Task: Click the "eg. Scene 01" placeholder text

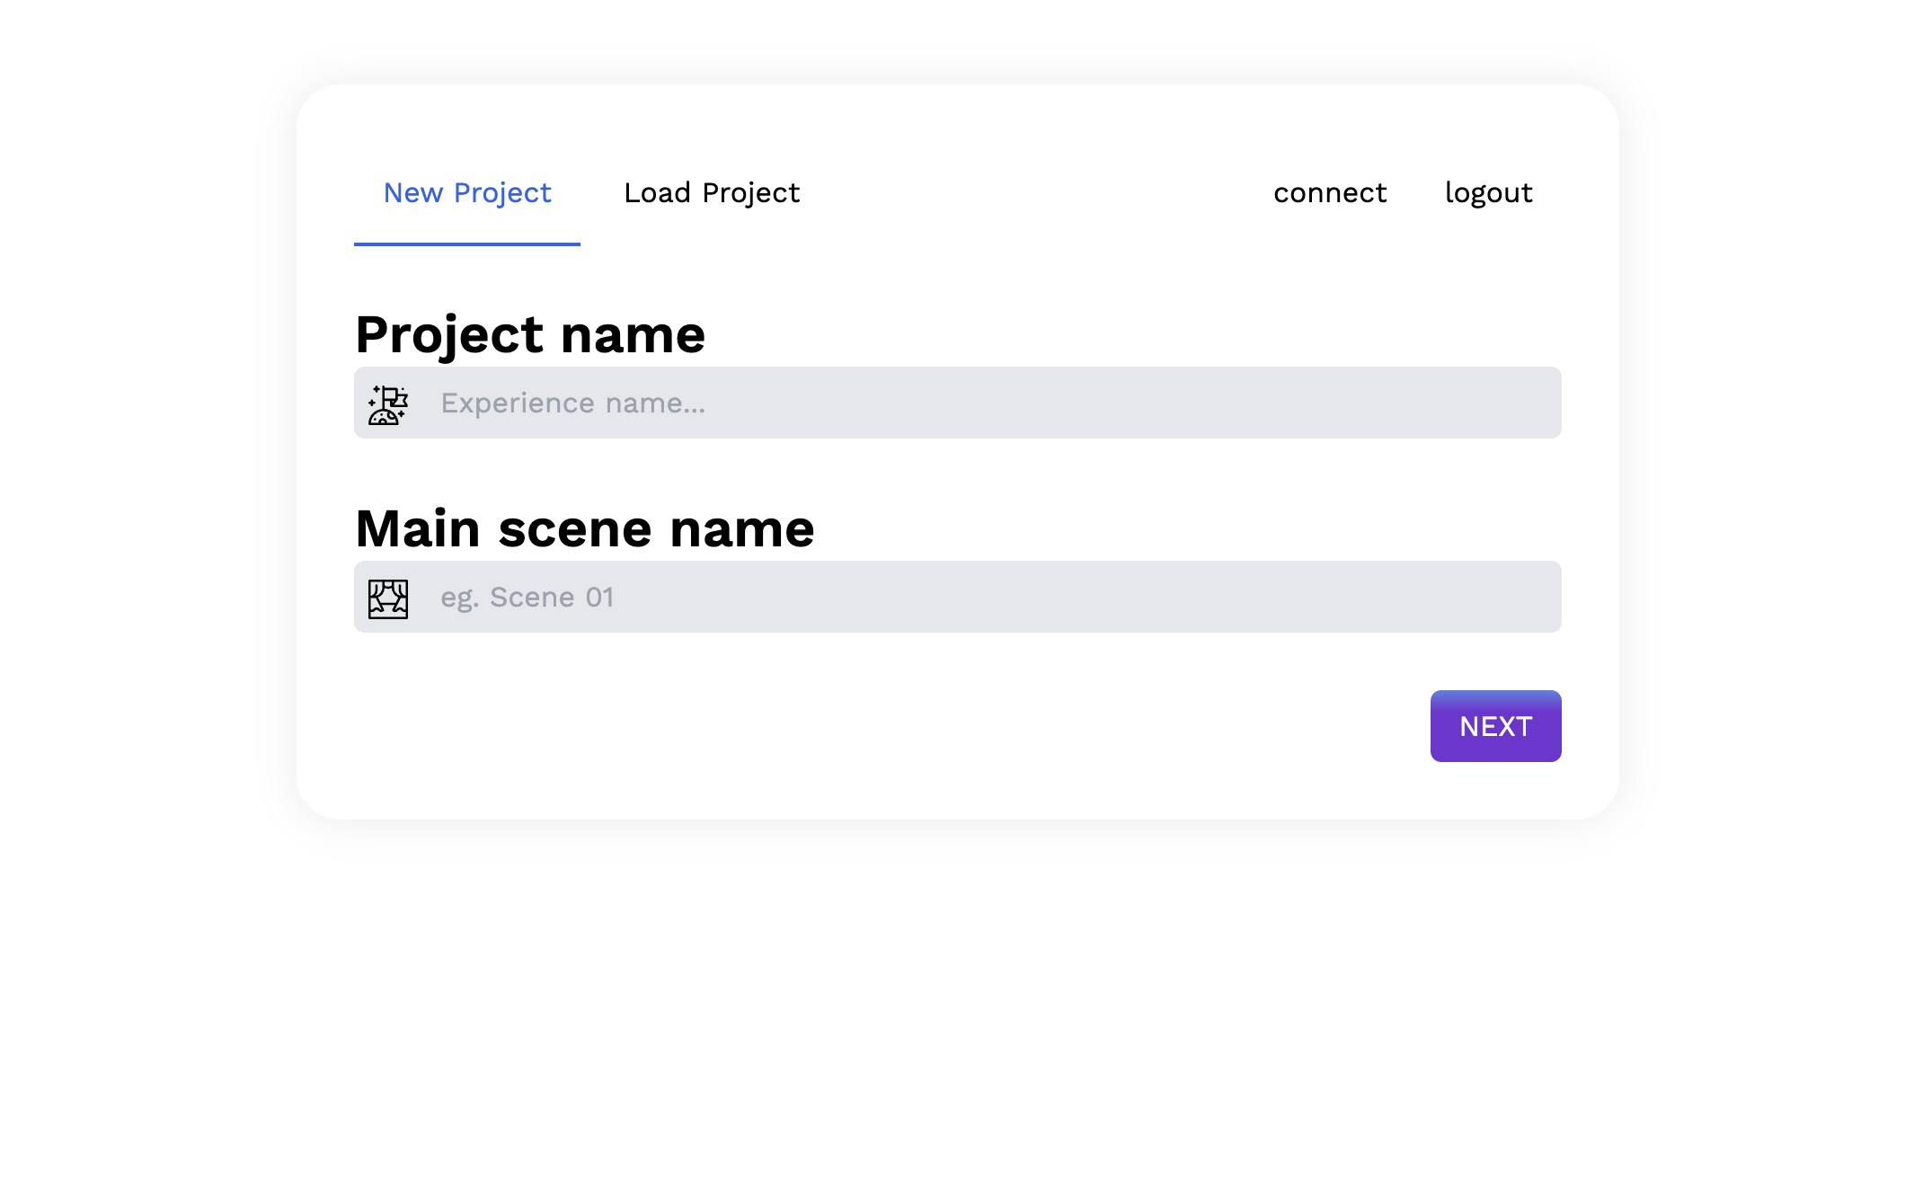Action: 527,598
